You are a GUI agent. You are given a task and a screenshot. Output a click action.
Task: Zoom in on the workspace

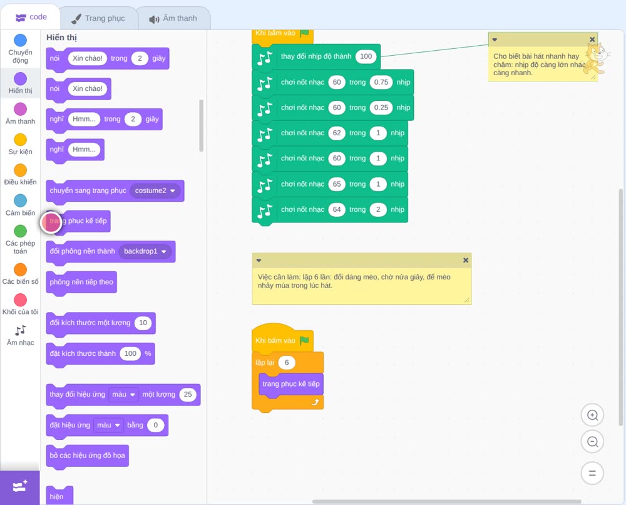pyautogui.click(x=592, y=415)
